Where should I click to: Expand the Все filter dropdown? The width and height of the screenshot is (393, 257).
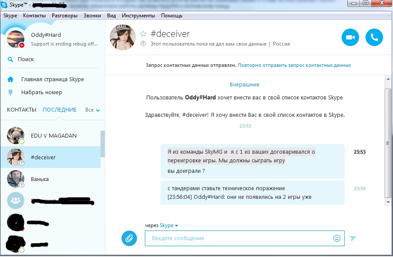[92, 110]
